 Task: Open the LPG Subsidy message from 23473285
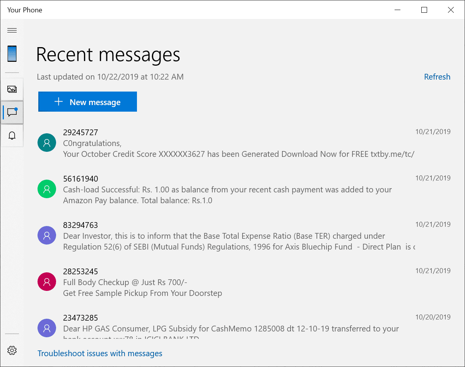[193, 328]
